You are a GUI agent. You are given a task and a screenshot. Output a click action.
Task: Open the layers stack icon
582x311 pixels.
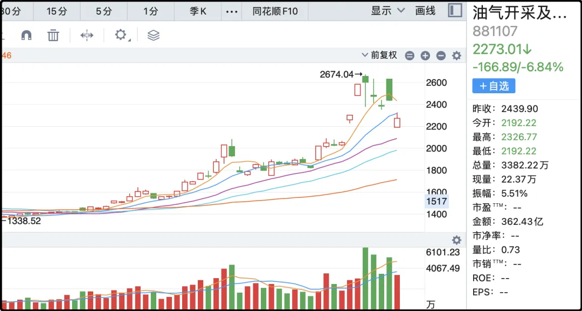(x=154, y=36)
